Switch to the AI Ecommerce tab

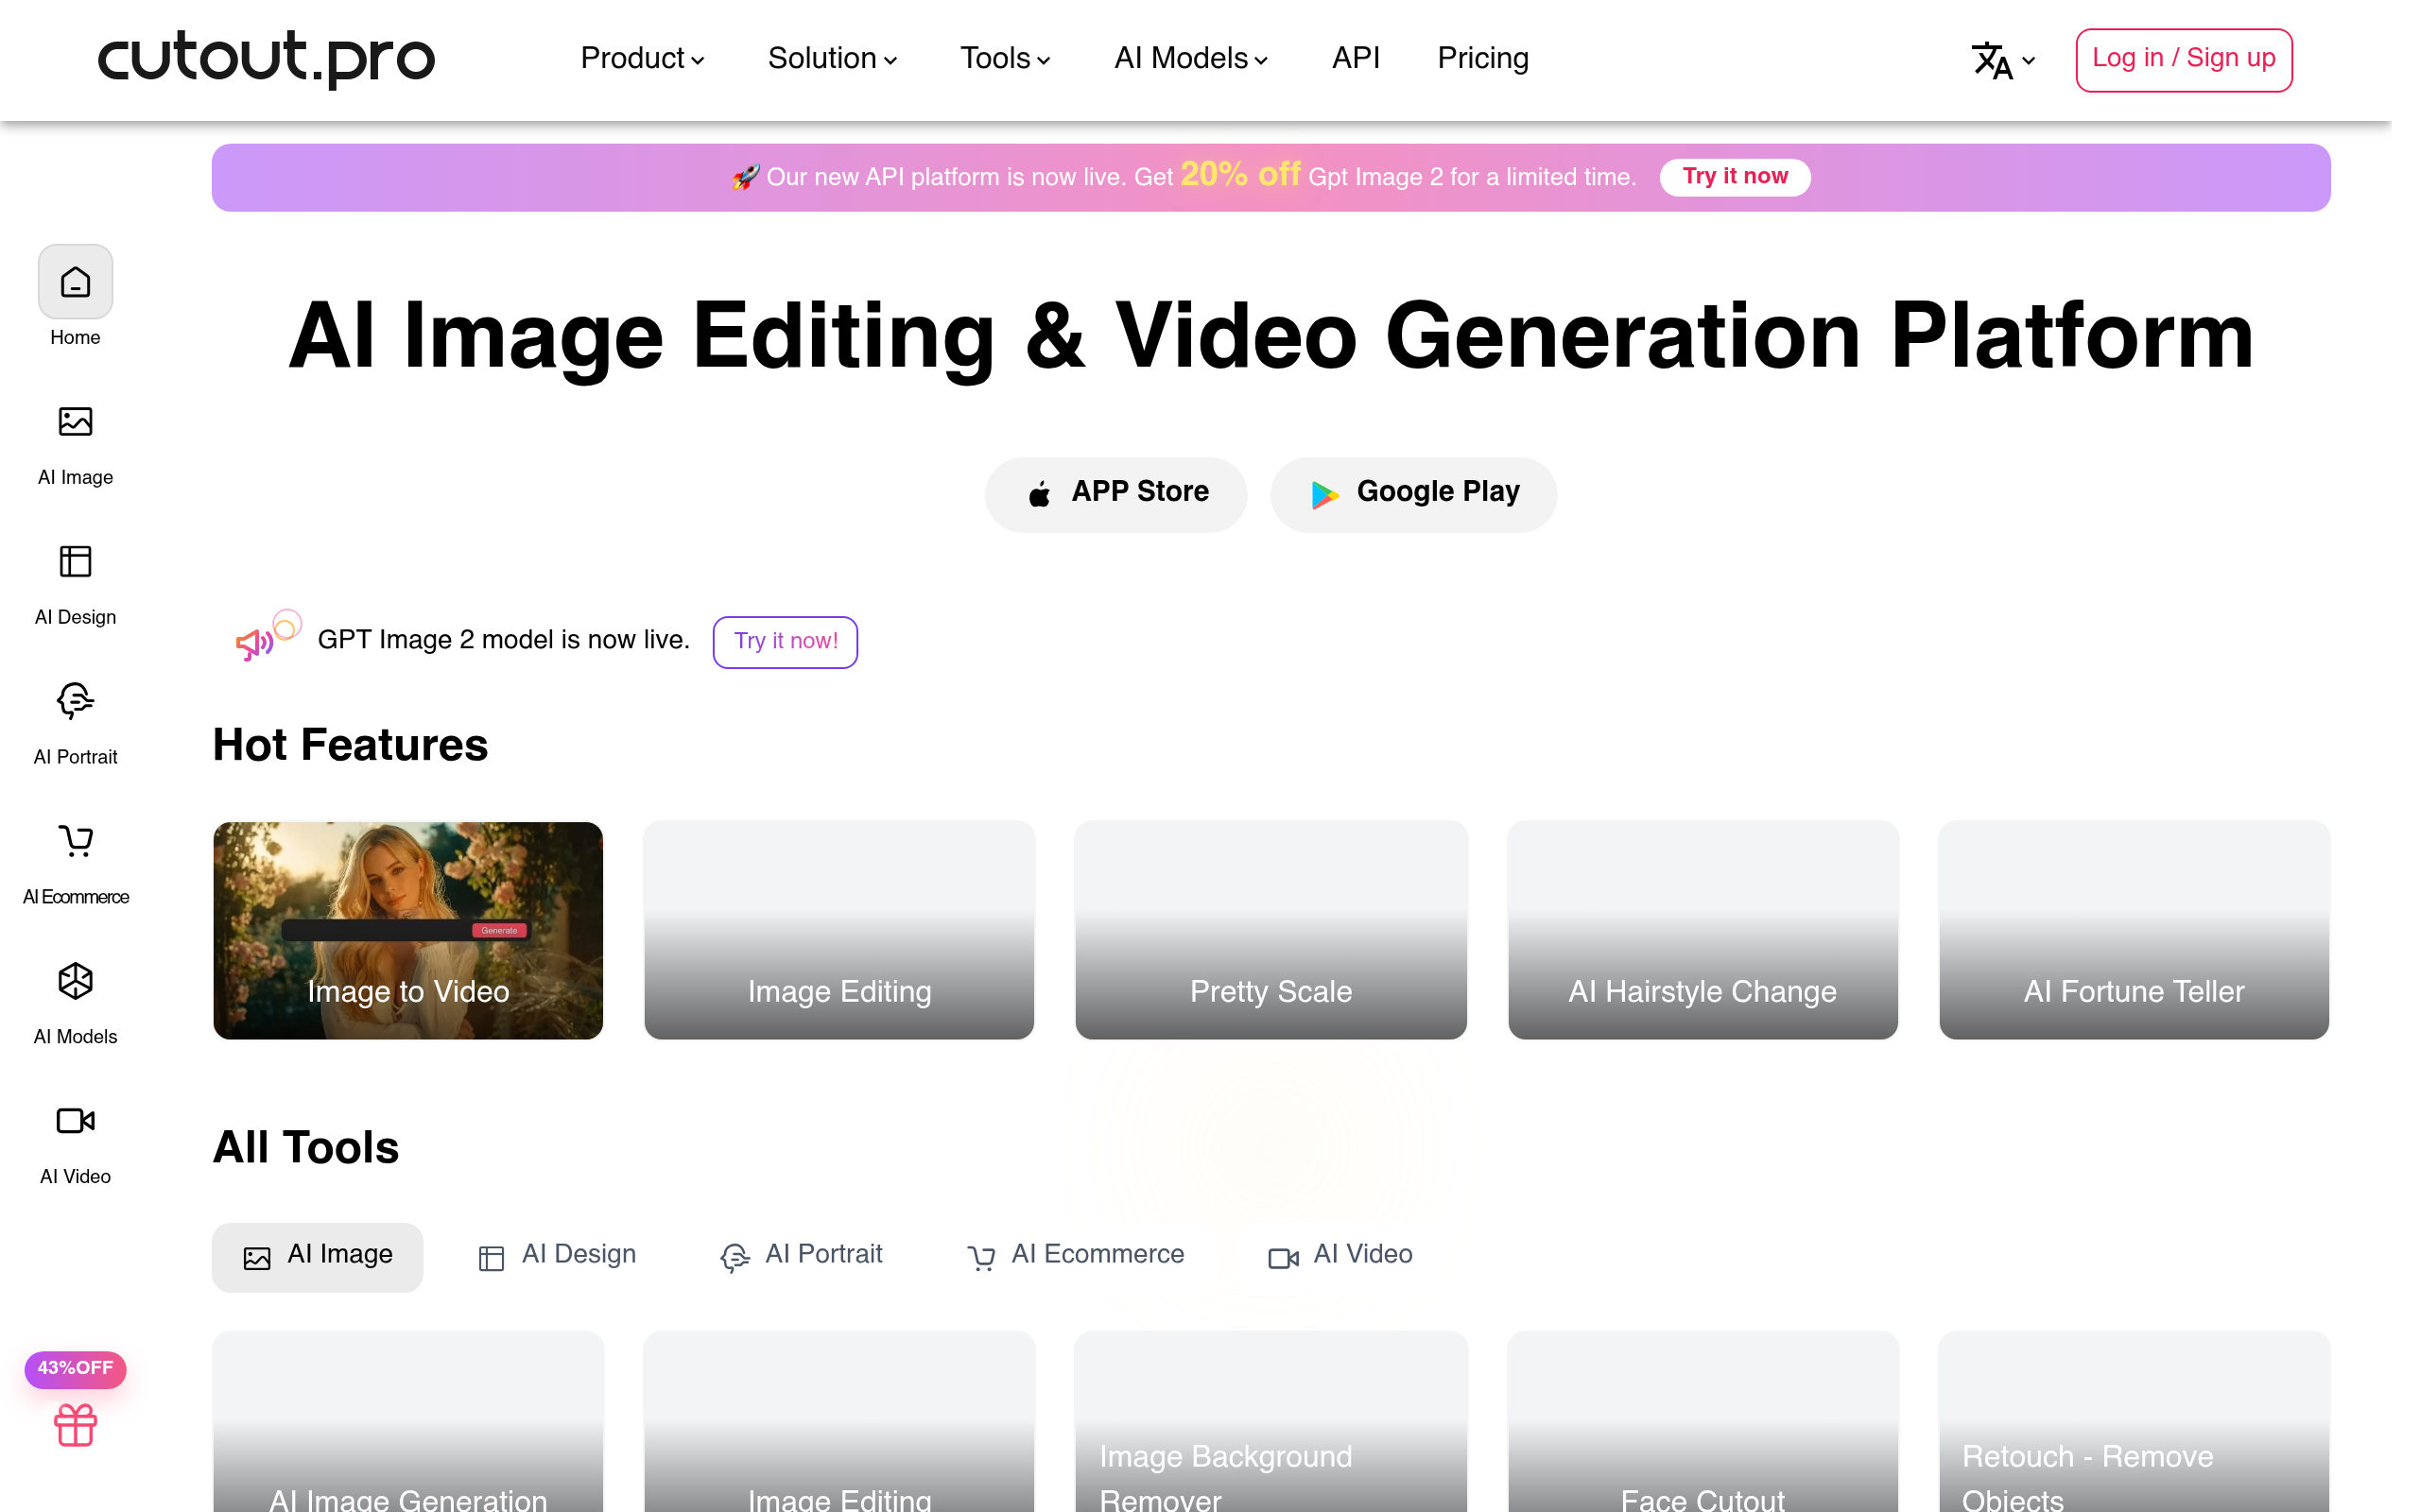[1075, 1256]
